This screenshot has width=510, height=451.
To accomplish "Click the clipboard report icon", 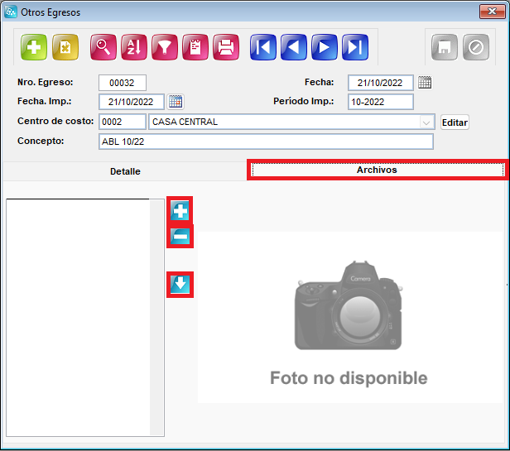I will 195,47.
